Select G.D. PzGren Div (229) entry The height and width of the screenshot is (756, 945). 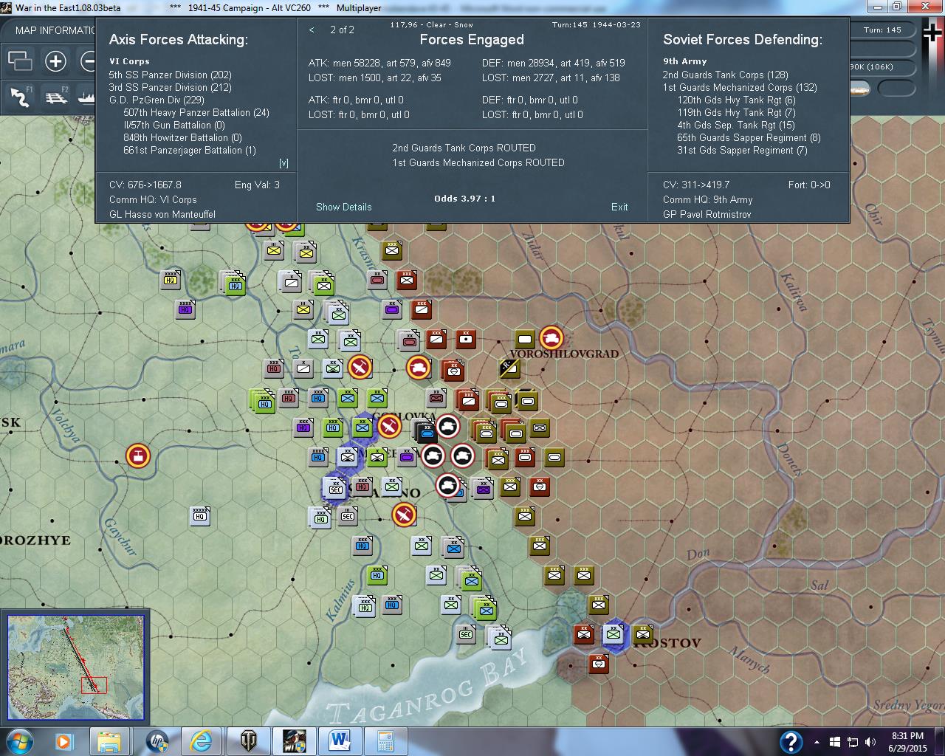coord(157,100)
